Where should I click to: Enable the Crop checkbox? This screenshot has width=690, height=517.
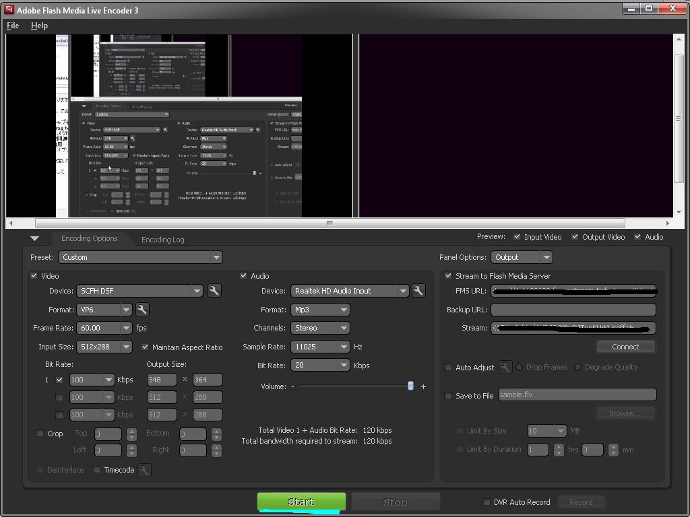[40, 434]
